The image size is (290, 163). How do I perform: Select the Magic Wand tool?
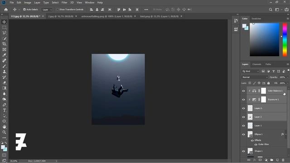click(x=4, y=38)
